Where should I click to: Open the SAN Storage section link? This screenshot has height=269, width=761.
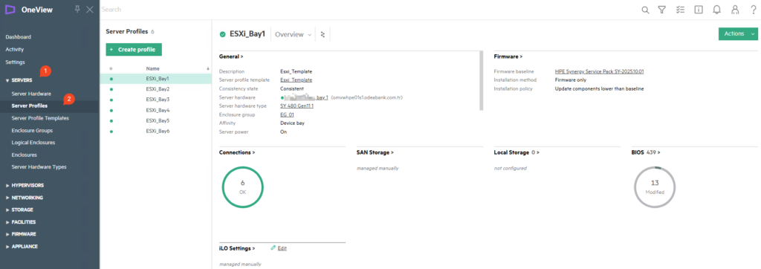375,152
